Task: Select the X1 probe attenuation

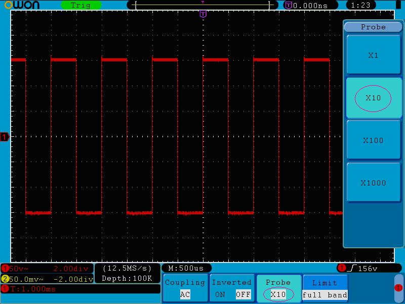Action: (373, 55)
